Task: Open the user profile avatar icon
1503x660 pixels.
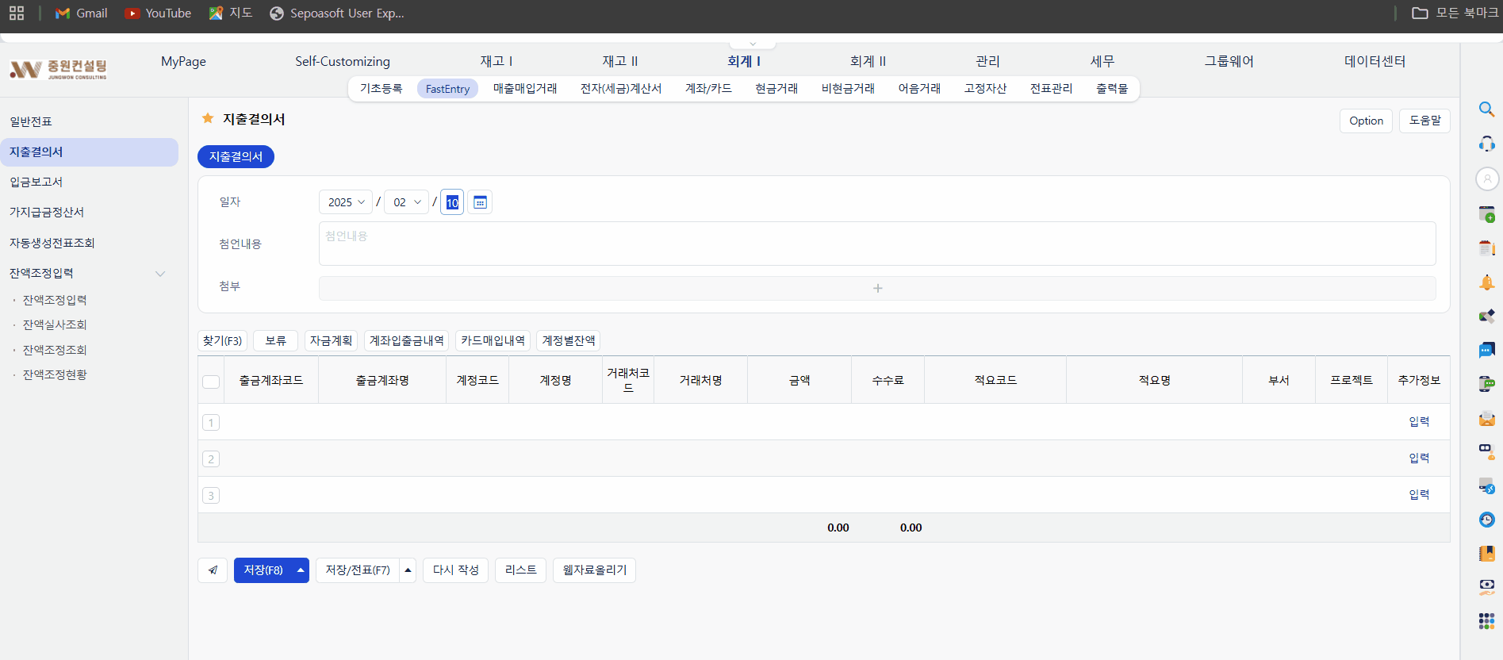Action: (1486, 178)
